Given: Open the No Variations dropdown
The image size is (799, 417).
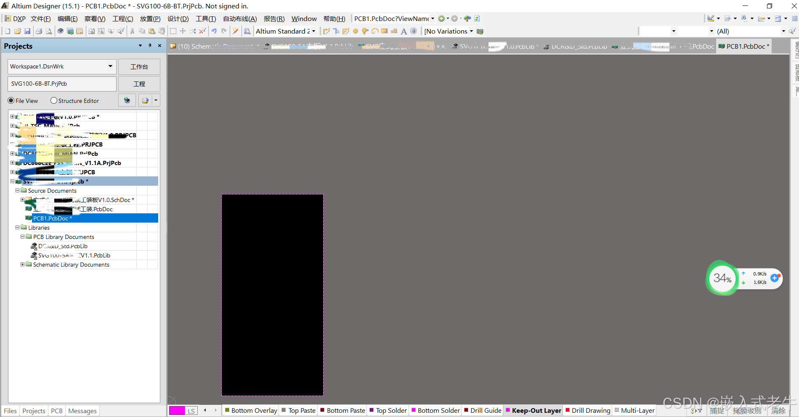Looking at the screenshot, I should point(471,31).
